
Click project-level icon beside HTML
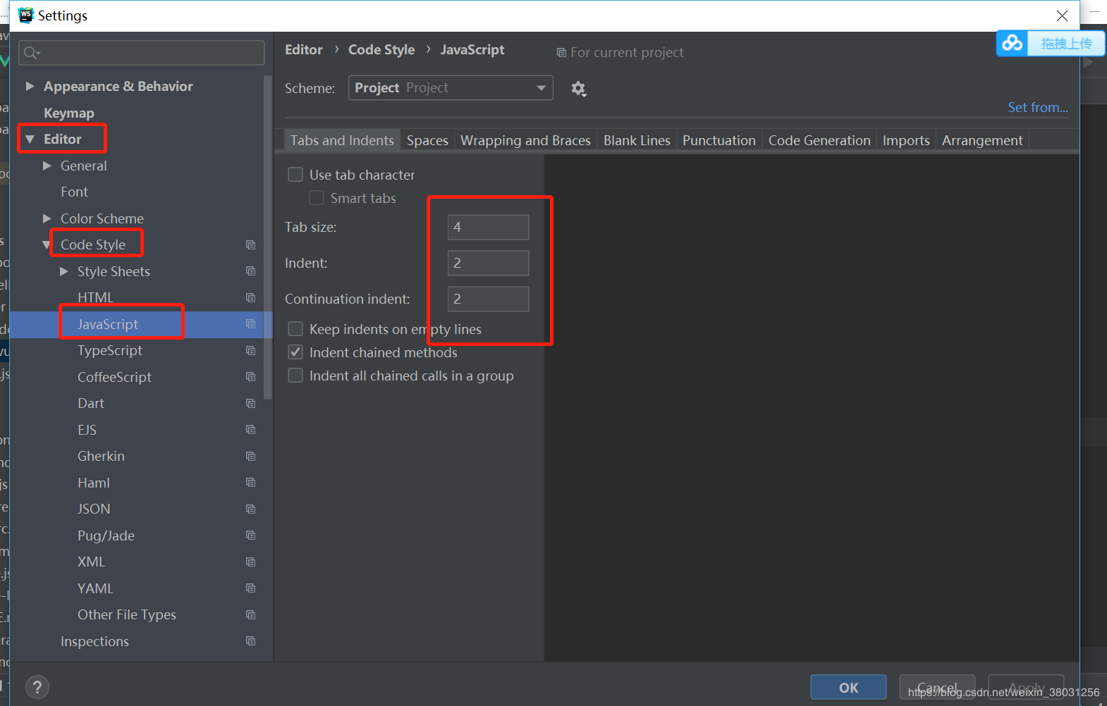tap(250, 297)
